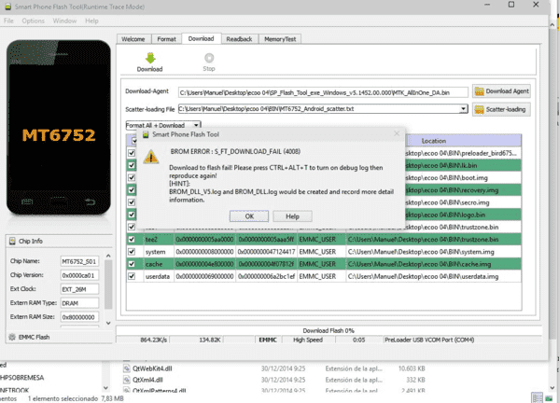Viewport: 559px width, 403px height.
Task: Click the tee2 partition name cell
Action: pos(159,240)
